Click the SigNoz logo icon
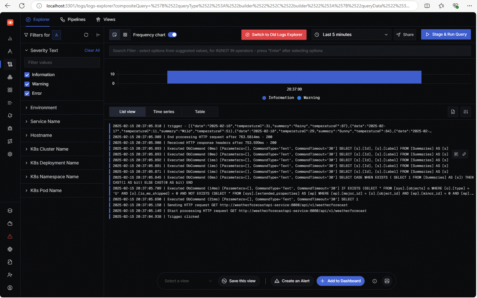Viewport: 477px width, 298px height. (10, 22)
